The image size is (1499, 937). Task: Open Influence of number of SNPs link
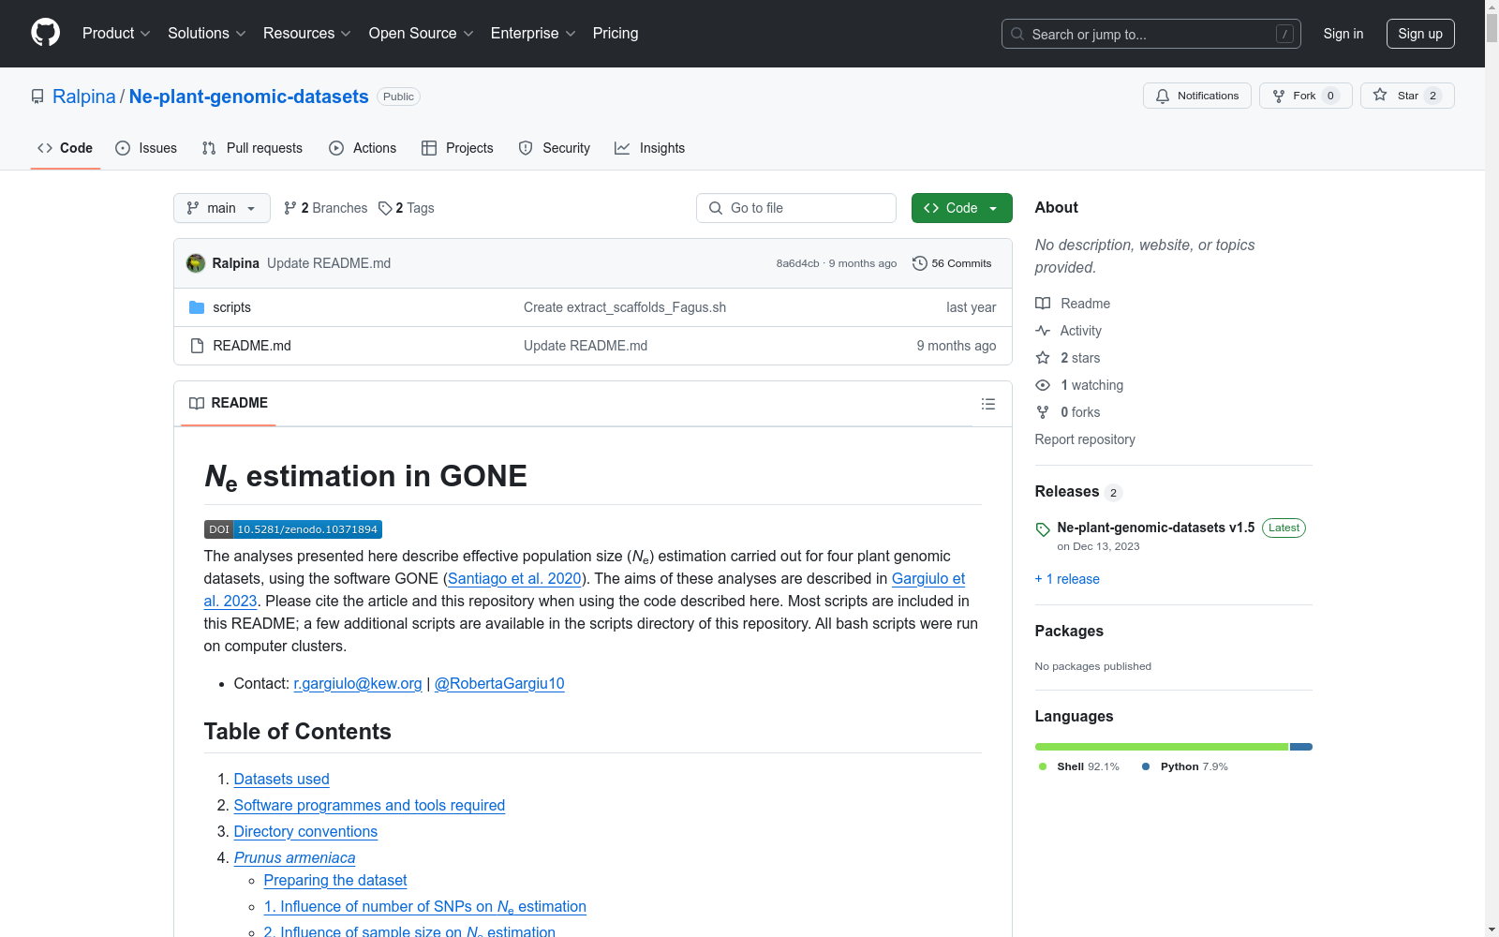point(425,907)
